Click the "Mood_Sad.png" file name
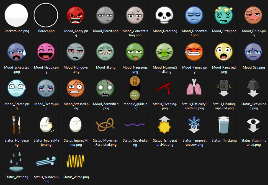268x185 pixels. (x=254, y=67)
